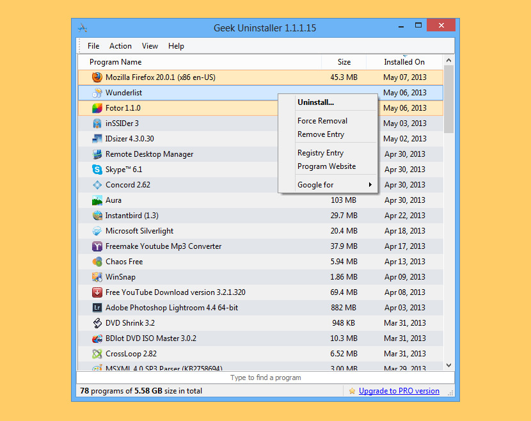Viewport: 531px width, 421px height.
Task: Click the Mozilla Firefox program icon
Action: coord(97,77)
